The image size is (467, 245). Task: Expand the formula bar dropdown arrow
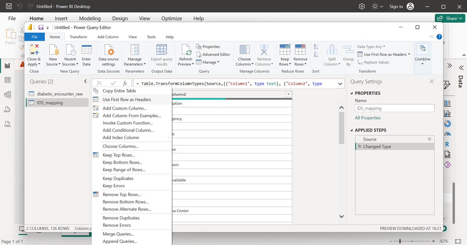[340, 84]
